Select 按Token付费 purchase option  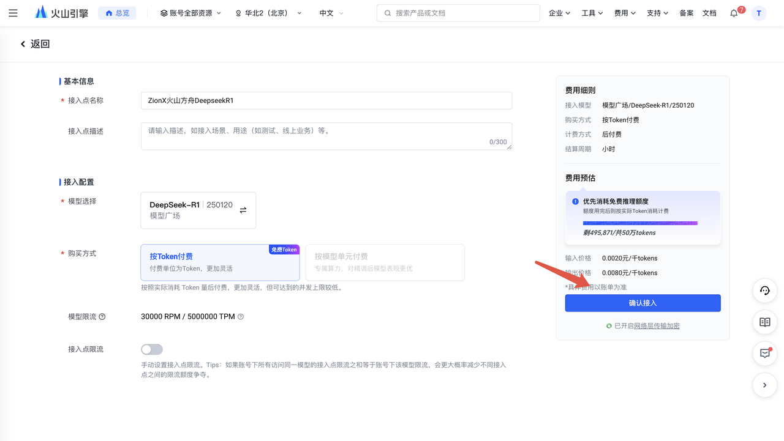[x=220, y=262]
